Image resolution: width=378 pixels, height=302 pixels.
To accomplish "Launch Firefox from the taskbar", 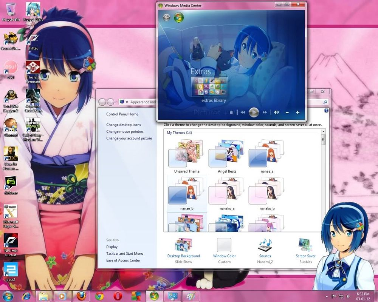I will pos(81,296).
